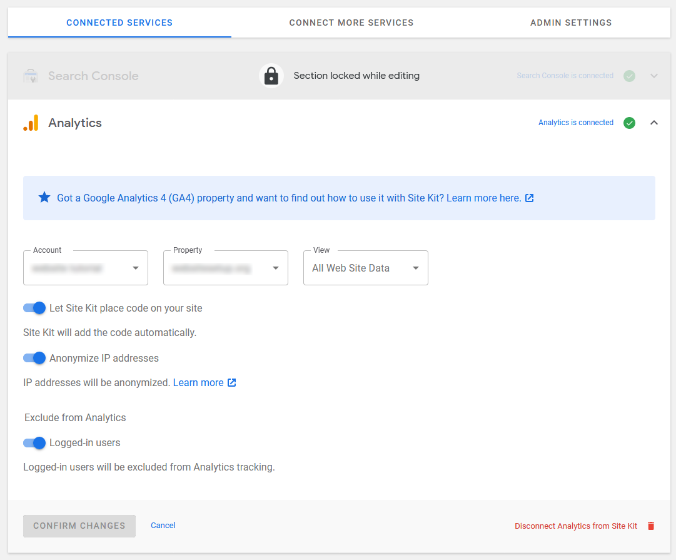Disable the Logged-in users exclusion toggle
This screenshot has width=676, height=560.
coord(34,443)
